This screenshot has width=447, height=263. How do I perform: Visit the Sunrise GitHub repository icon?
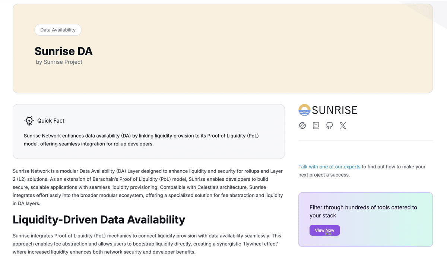(x=329, y=125)
